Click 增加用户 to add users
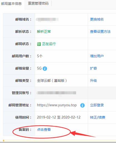 pos(97,56)
